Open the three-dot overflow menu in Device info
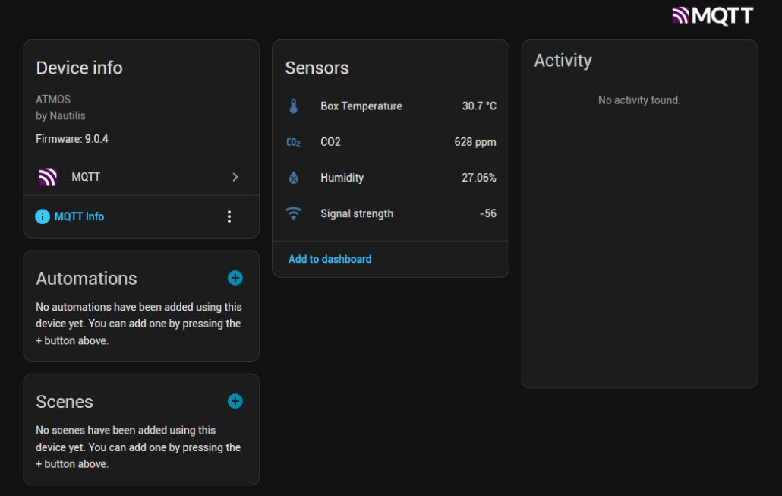The height and width of the screenshot is (496, 782). pyautogui.click(x=229, y=216)
